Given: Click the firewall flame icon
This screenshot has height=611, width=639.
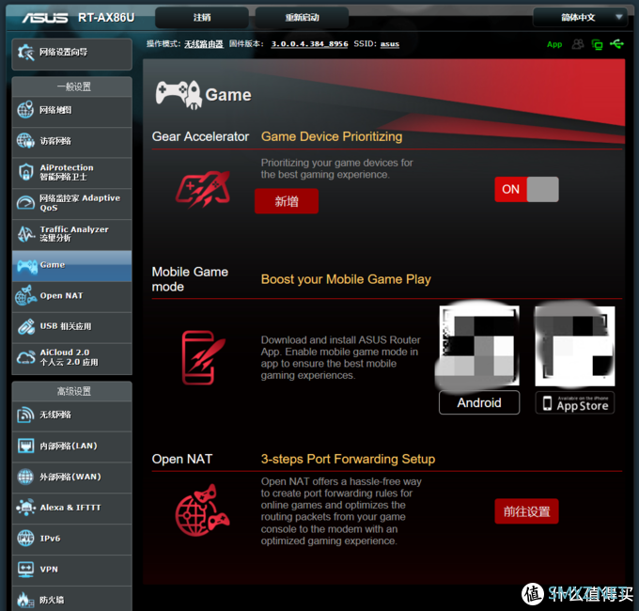Looking at the screenshot, I should 25,600.
